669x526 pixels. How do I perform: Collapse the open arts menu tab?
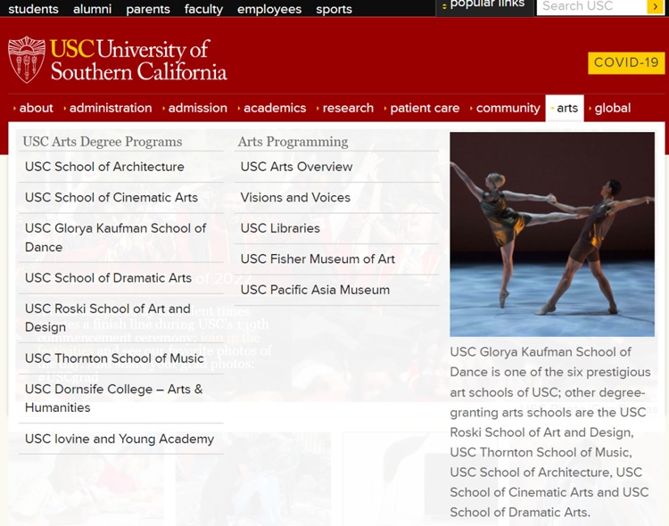click(x=565, y=108)
